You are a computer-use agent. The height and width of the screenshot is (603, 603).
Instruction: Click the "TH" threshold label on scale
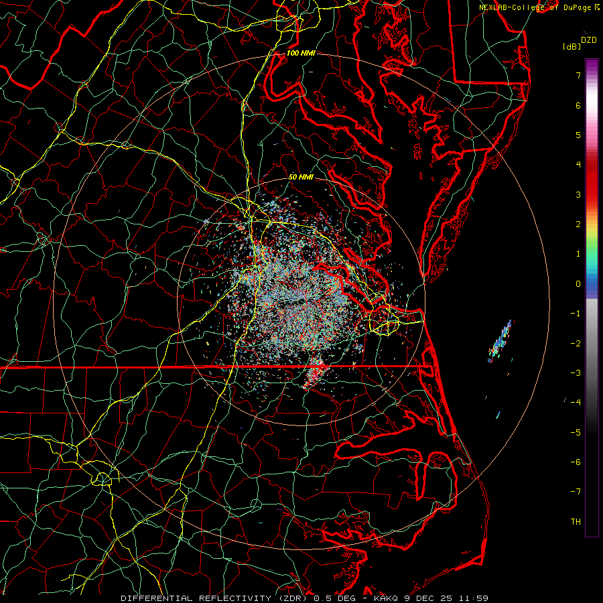tap(576, 522)
